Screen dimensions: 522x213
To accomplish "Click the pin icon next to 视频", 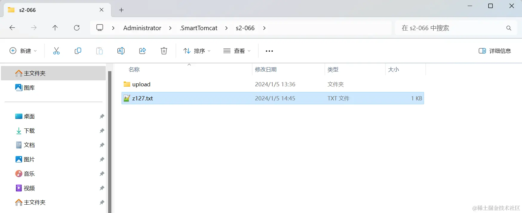I will 102,188.
